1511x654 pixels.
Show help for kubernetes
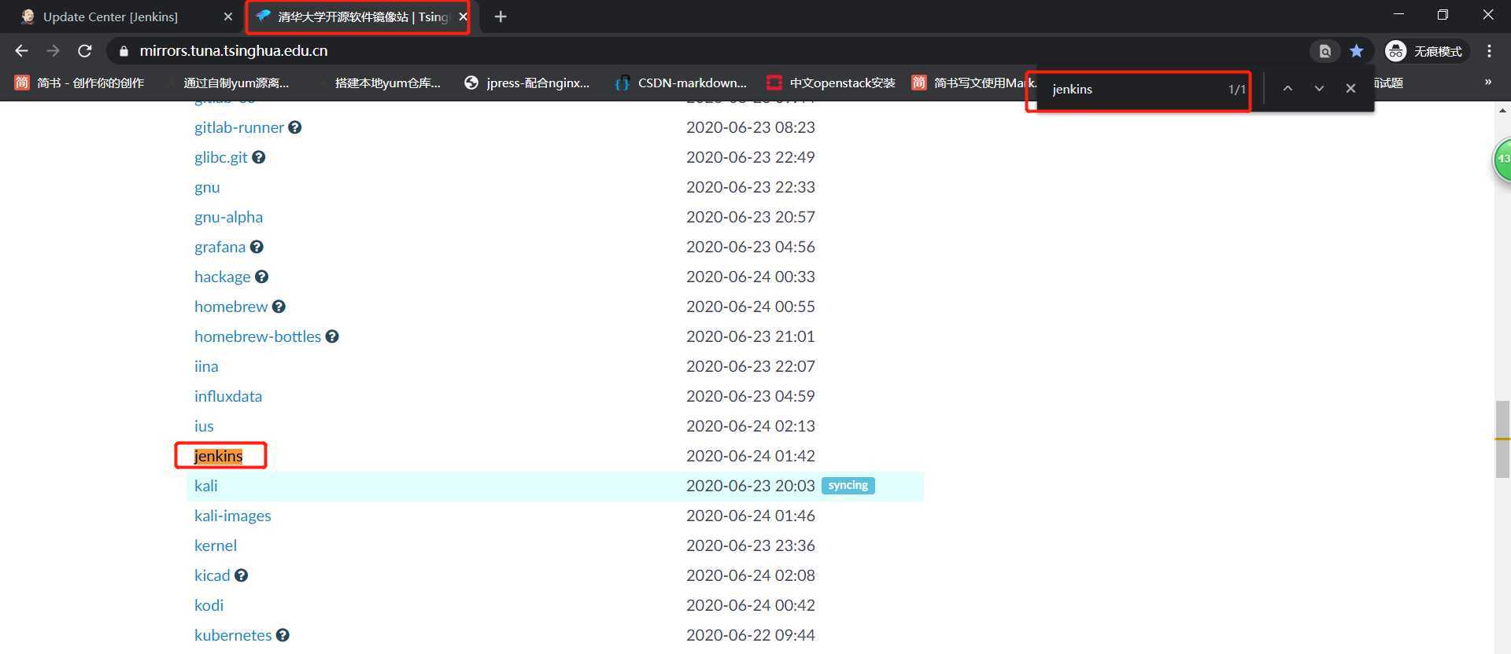point(283,635)
